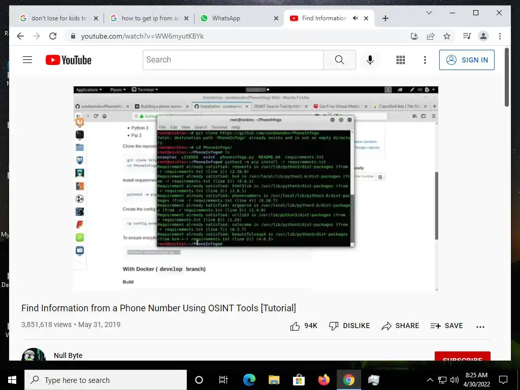This screenshot has width=520, height=390.
Task: Click Chrome icon in taskbar
Action: pos(348,380)
